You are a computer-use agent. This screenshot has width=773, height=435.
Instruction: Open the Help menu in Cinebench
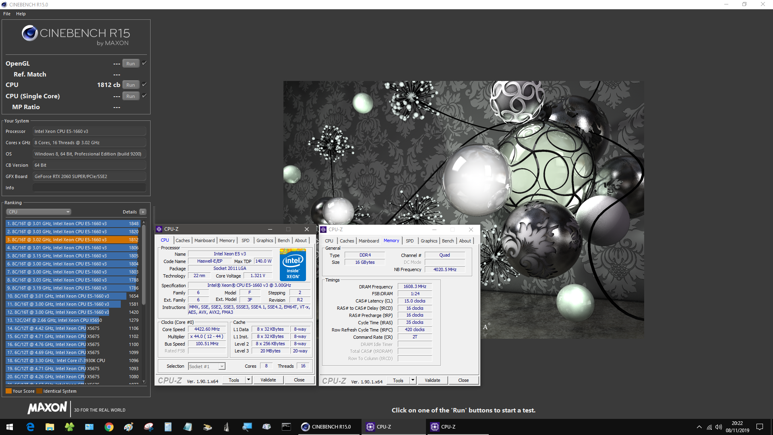[21, 14]
